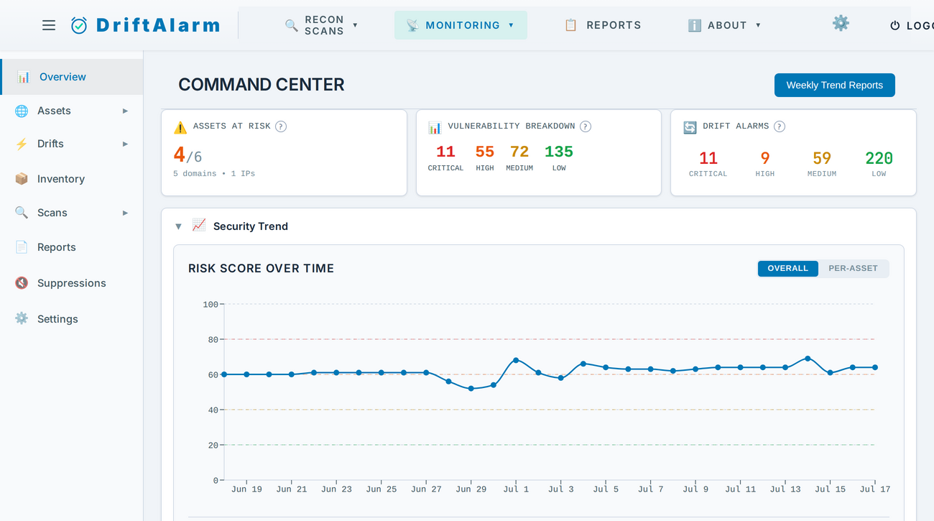This screenshot has width=934, height=521.
Task: Click the 11 Critical vulnerability count
Action: point(445,152)
